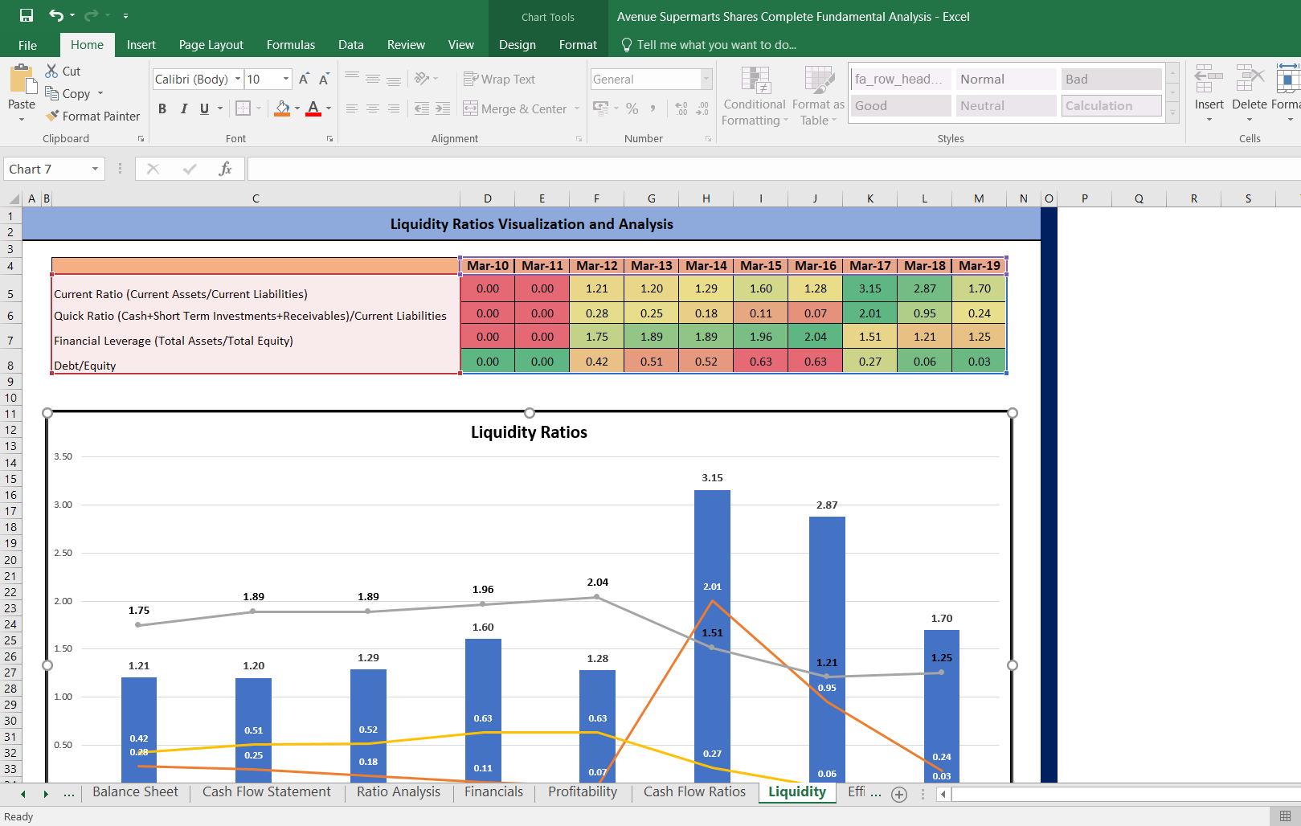Viewport: 1301px width, 826px height.
Task: Open Merge & Center dropdown arrow
Action: pos(577,108)
